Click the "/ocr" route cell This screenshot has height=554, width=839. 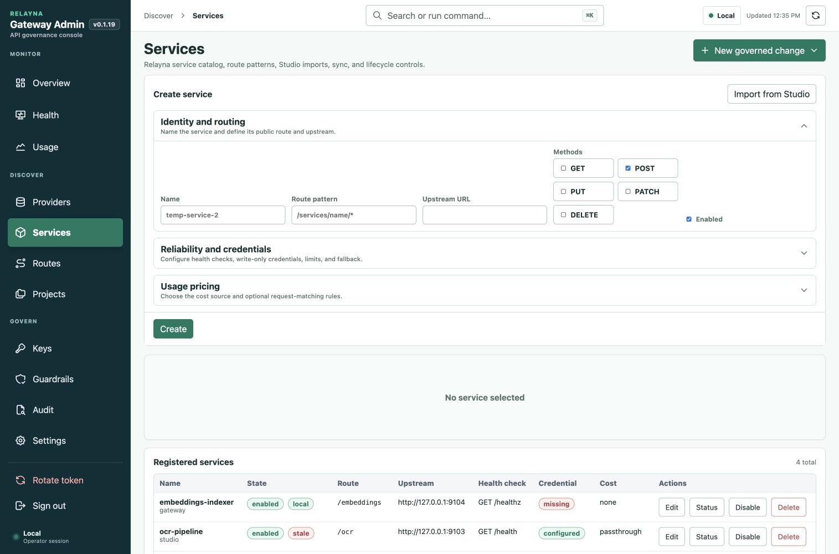(345, 532)
